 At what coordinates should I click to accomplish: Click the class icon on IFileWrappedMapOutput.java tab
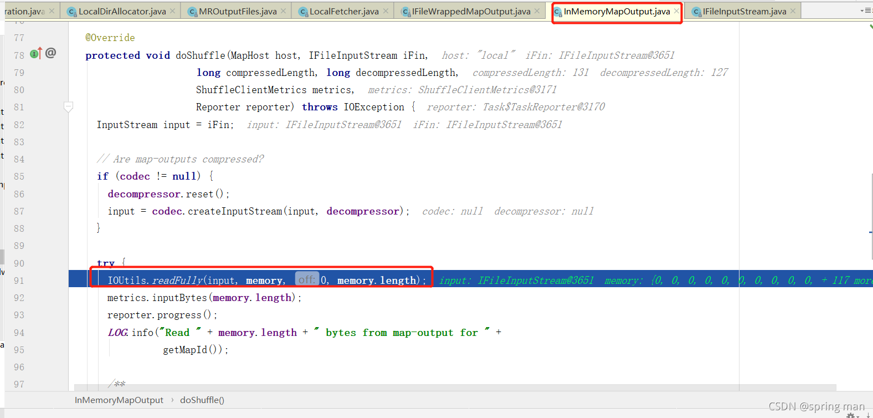coord(405,12)
